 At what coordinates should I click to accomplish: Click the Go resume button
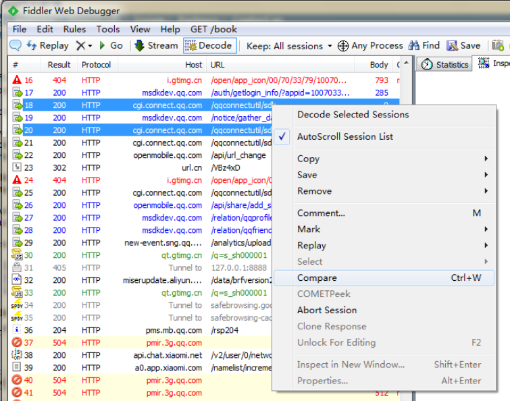pos(111,45)
